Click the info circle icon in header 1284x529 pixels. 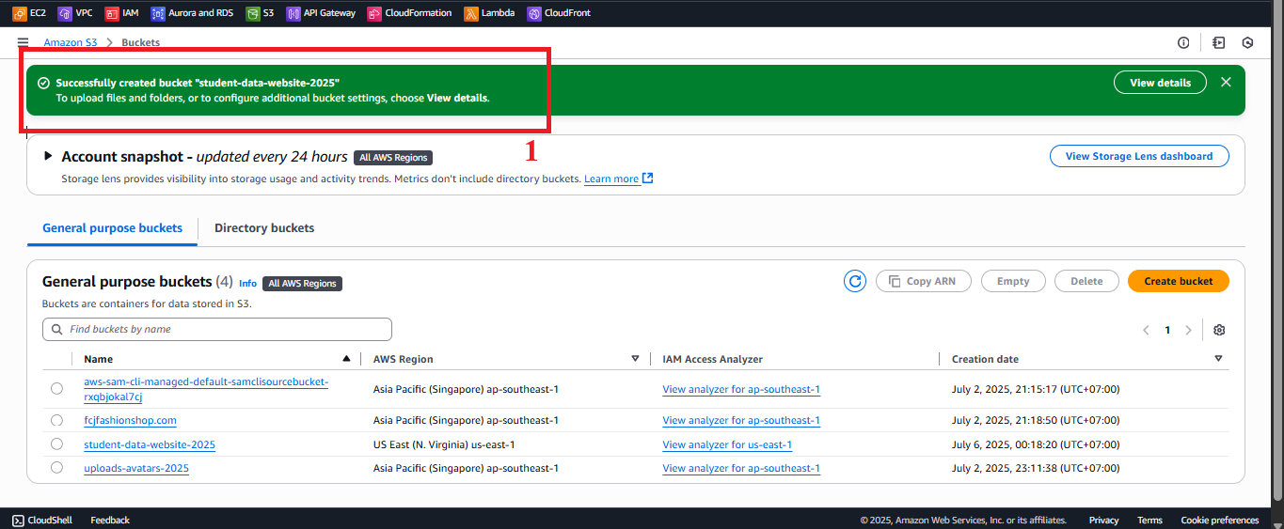1183,42
